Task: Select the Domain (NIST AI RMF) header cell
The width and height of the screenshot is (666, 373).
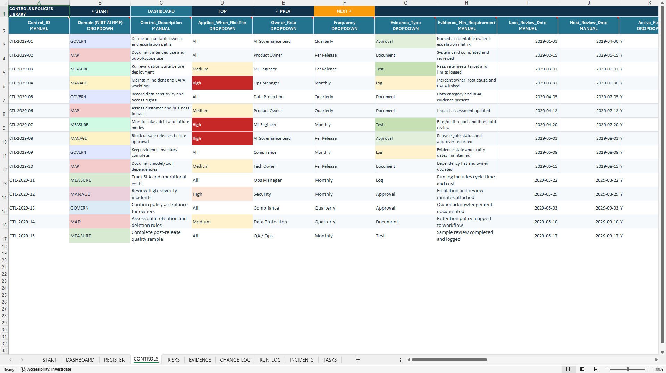Action: [100, 25]
